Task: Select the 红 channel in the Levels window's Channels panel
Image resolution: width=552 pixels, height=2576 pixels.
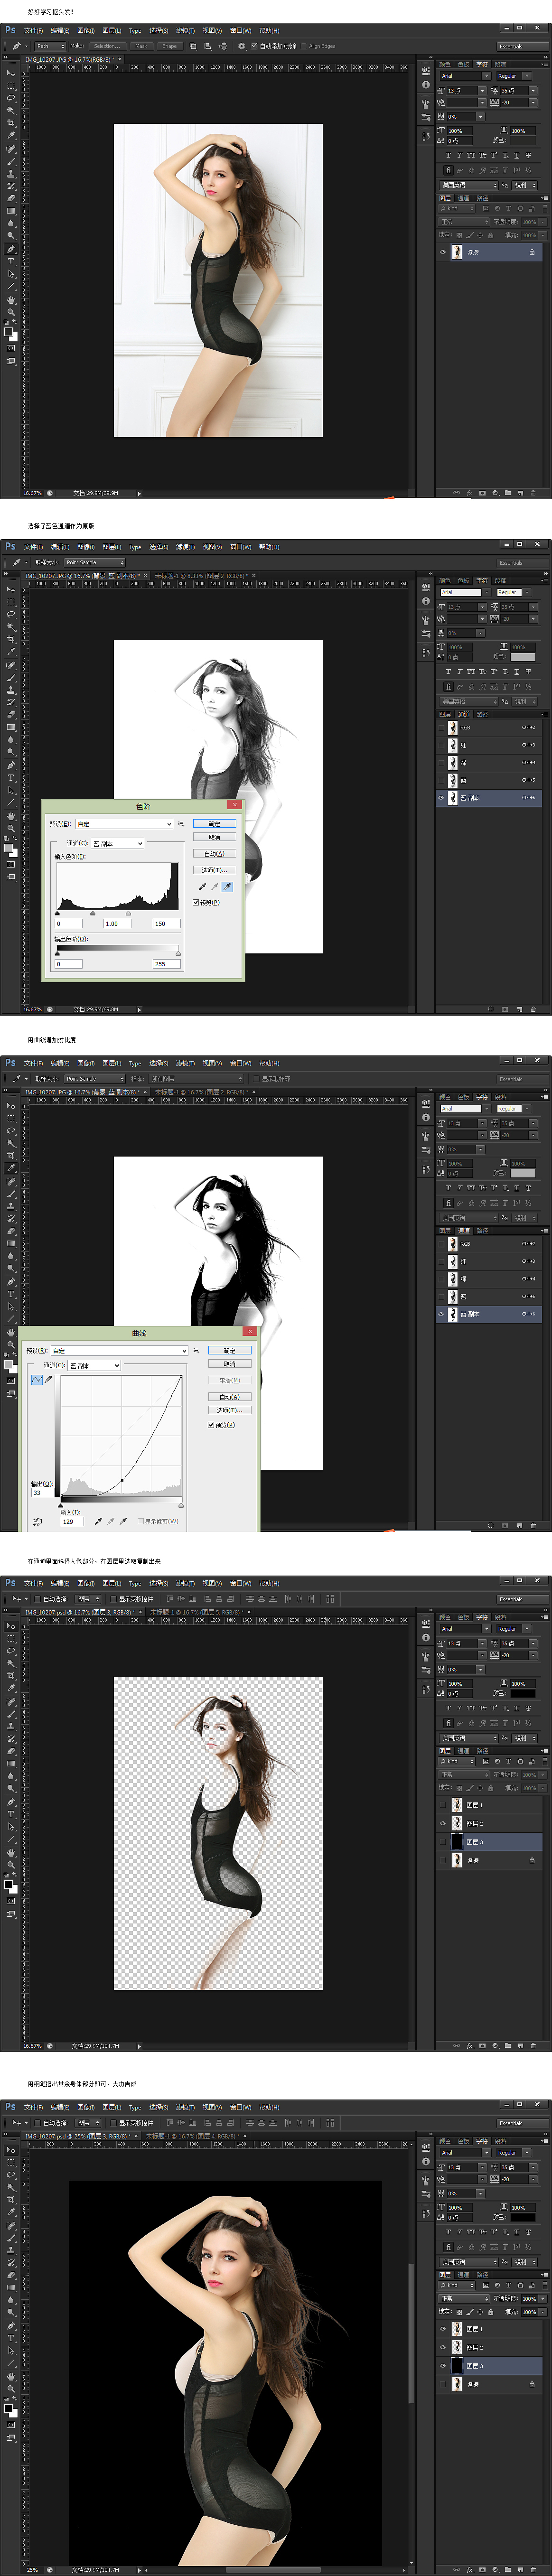Action: coord(489,745)
